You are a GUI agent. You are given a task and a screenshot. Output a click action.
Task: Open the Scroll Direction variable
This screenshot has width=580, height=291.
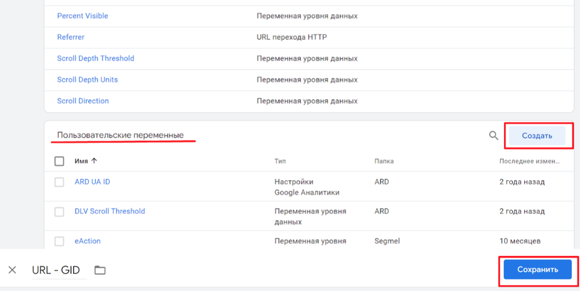point(83,101)
